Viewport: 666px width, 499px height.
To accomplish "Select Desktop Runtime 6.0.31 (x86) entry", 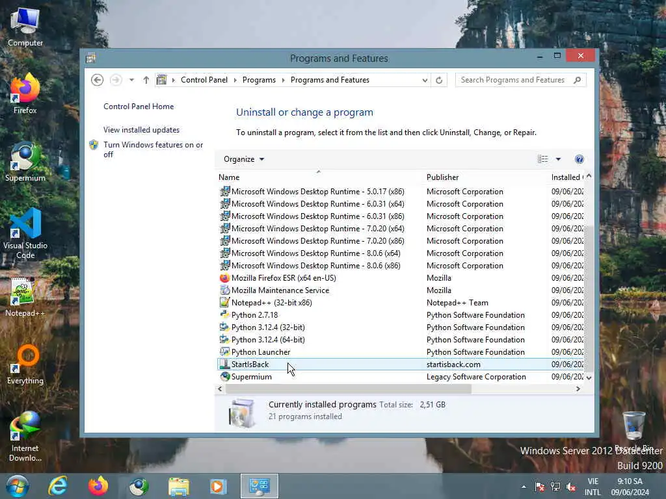I will point(401,216).
